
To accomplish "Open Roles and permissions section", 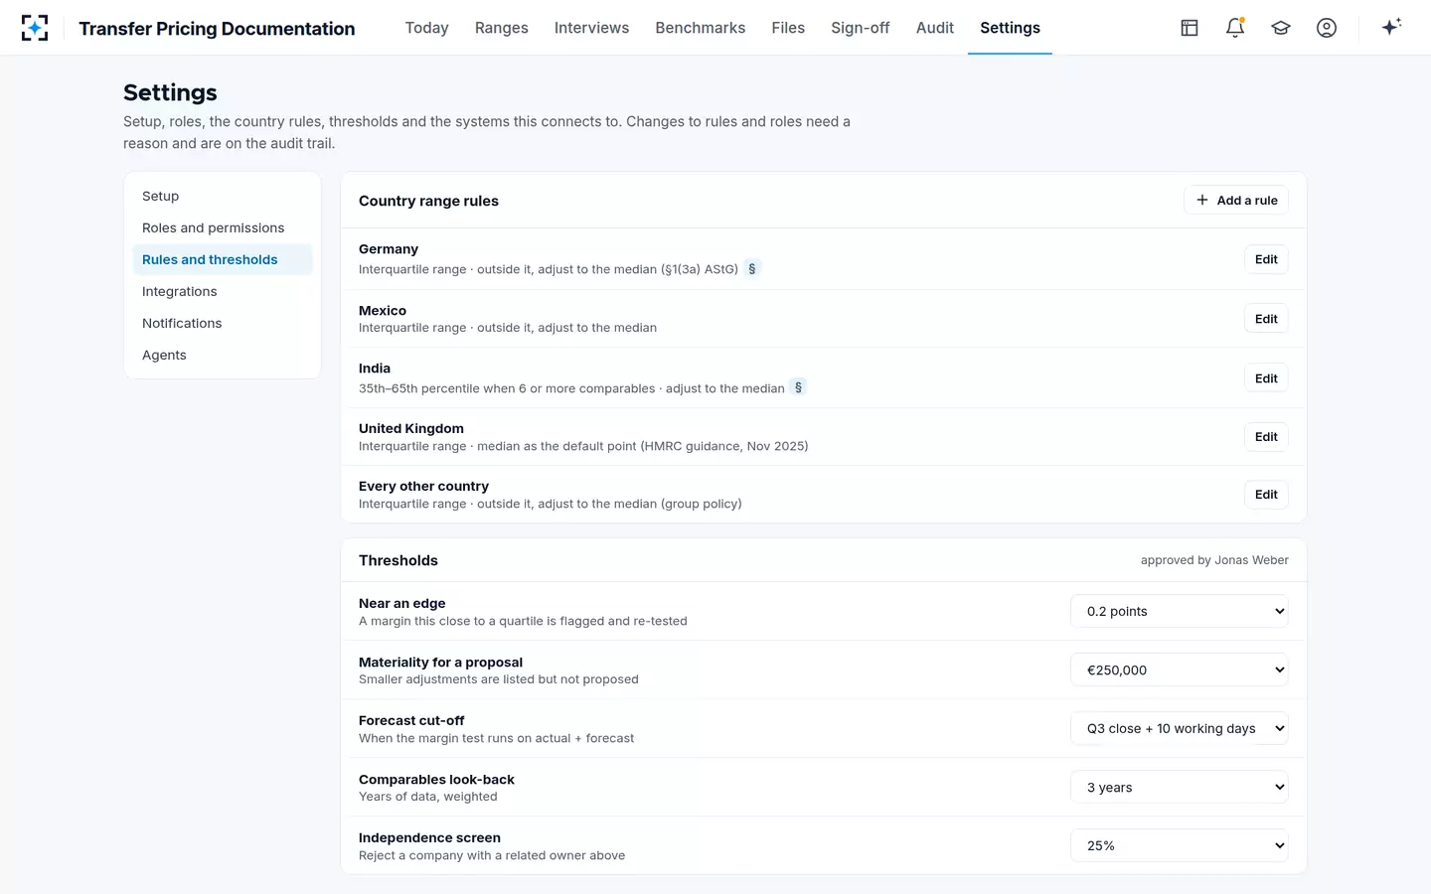I will tap(223, 227).
